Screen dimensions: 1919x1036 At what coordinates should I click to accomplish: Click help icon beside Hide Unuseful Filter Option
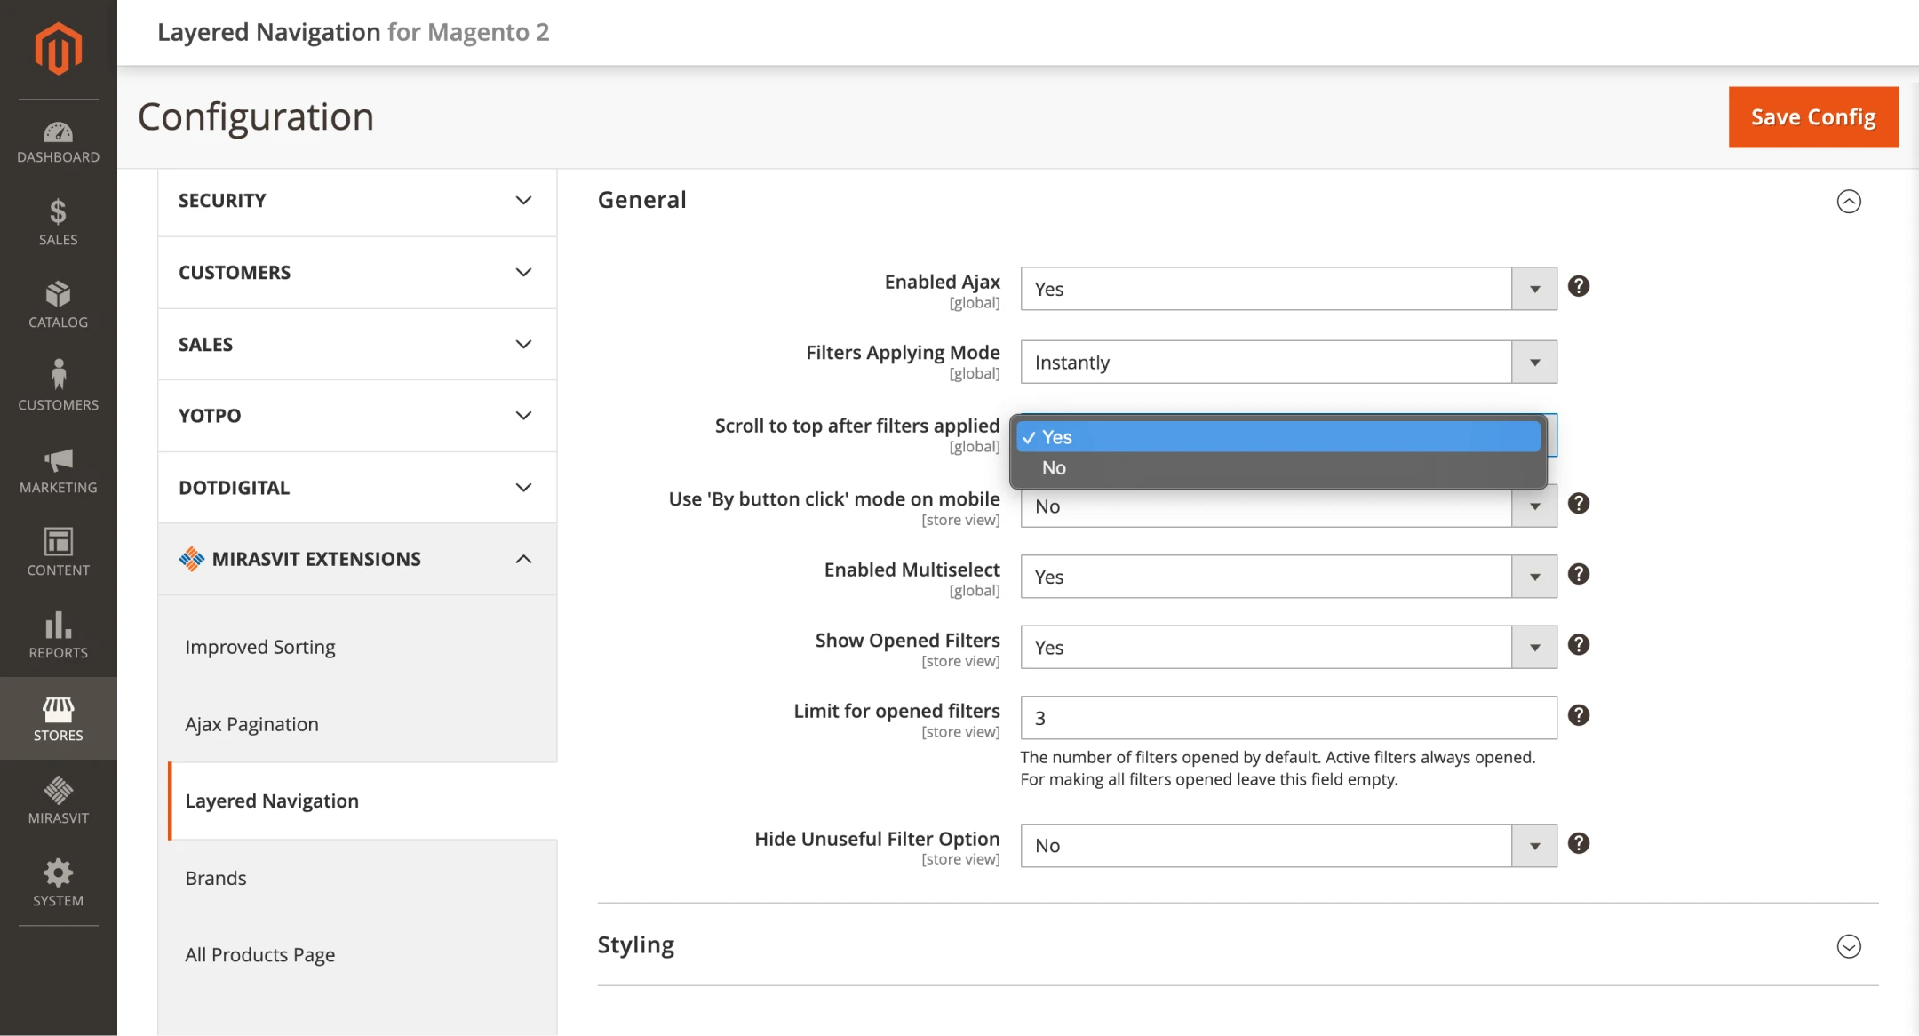(x=1578, y=843)
